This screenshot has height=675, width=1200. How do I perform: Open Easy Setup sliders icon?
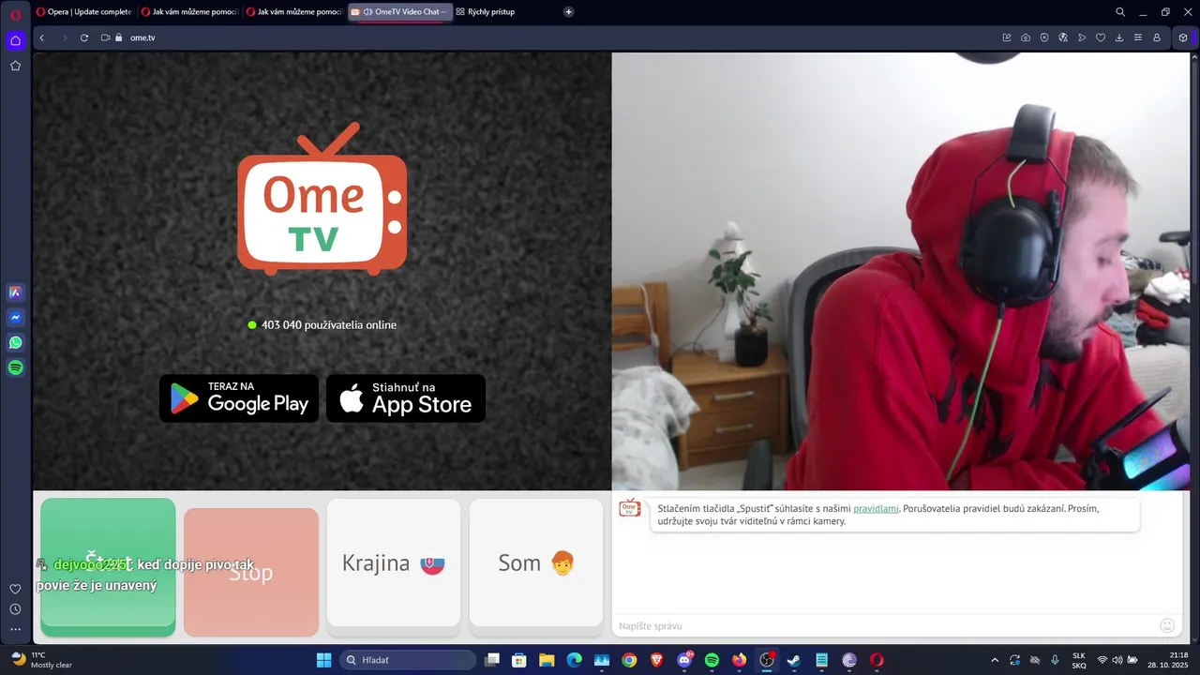click(1138, 37)
